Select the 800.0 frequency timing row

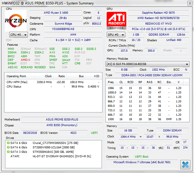(x=147, y=106)
